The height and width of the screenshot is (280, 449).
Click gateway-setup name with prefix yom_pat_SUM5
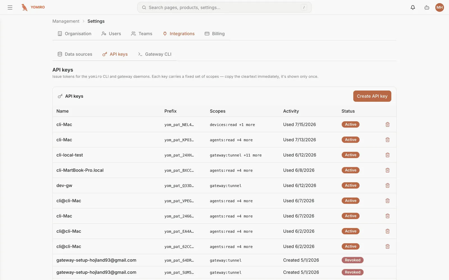(96, 272)
